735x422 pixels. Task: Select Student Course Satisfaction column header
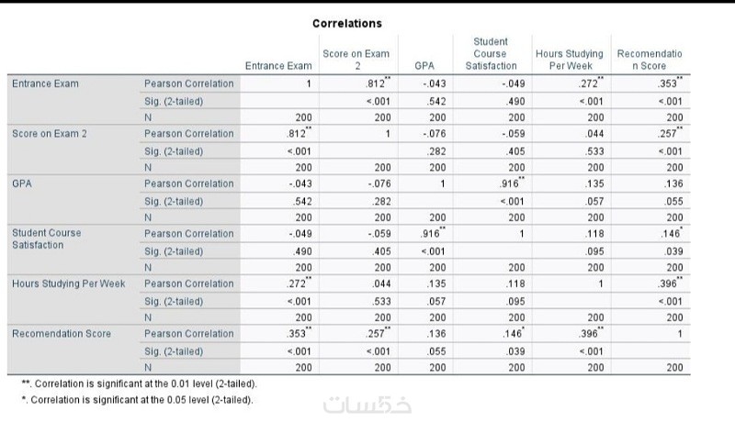pos(491,54)
